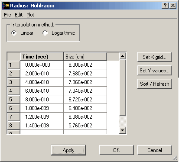Click the Set X grid... button

tap(155, 57)
